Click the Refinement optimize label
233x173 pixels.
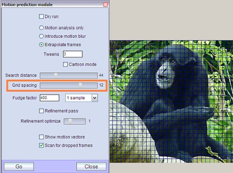pyautogui.click(x=41, y=121)
